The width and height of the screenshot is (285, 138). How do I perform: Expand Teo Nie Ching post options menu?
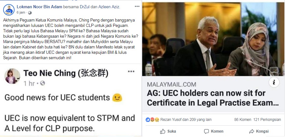pyautogui.click(x=131, y=71)
